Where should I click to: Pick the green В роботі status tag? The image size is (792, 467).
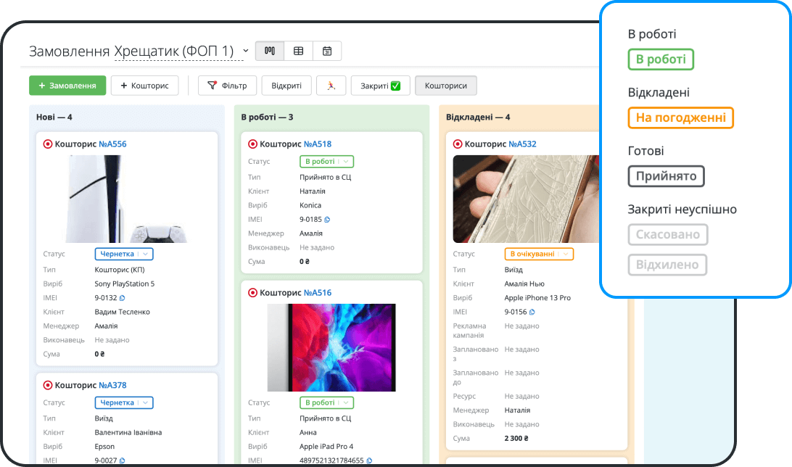661,59
